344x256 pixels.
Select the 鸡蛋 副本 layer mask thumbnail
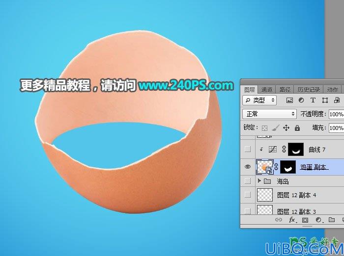tap(288, 167)
